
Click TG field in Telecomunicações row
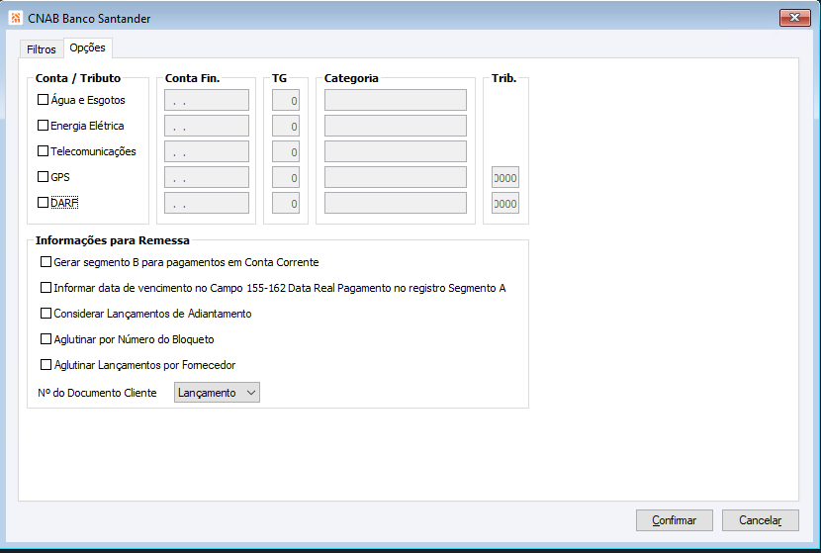[286, 151]
